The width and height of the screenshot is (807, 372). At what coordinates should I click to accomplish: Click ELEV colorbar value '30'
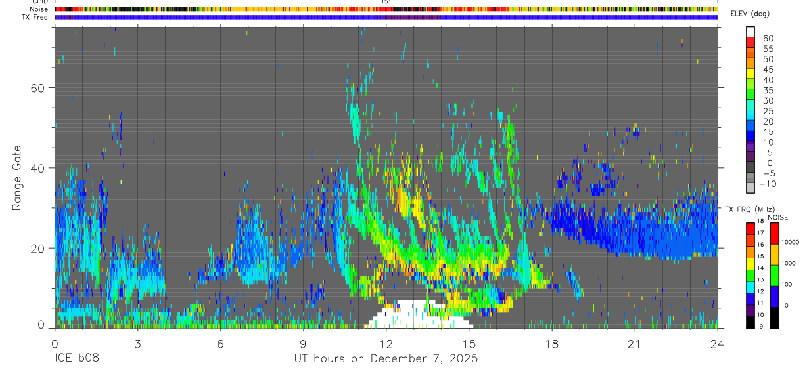coord(768,100)
